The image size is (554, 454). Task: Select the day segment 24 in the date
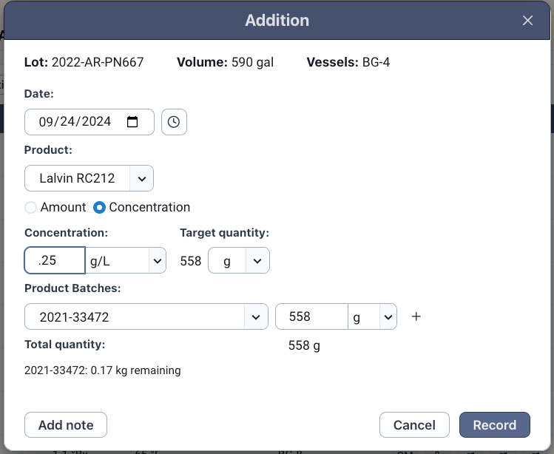click(64, 122)
